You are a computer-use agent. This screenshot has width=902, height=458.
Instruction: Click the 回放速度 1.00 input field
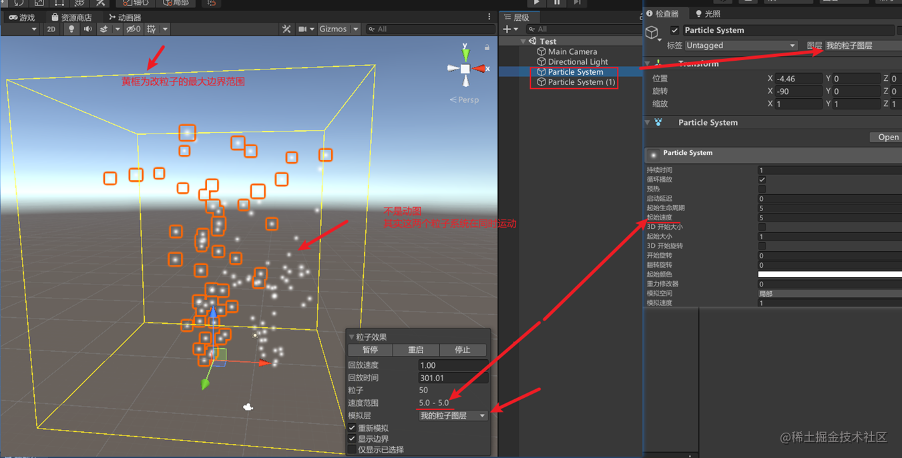pos(453,365)
